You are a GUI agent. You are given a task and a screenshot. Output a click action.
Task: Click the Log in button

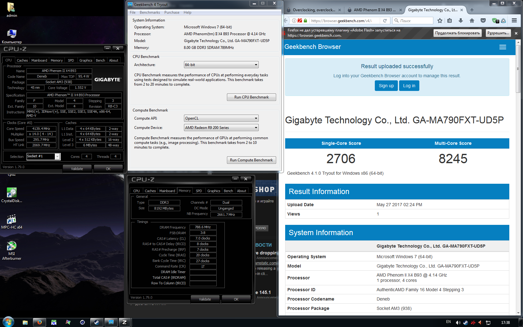click(x=409, y=86)
